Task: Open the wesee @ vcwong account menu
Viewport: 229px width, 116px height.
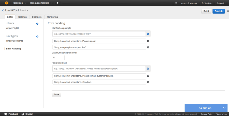Action: (190, 3)
